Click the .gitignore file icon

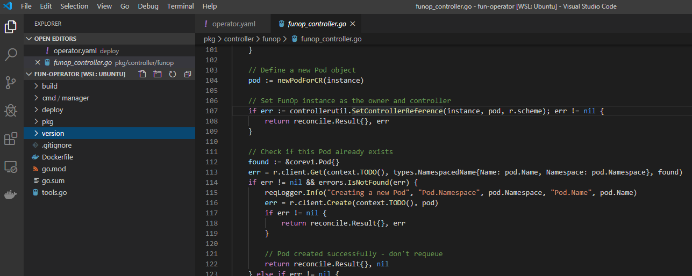(36, 146)
